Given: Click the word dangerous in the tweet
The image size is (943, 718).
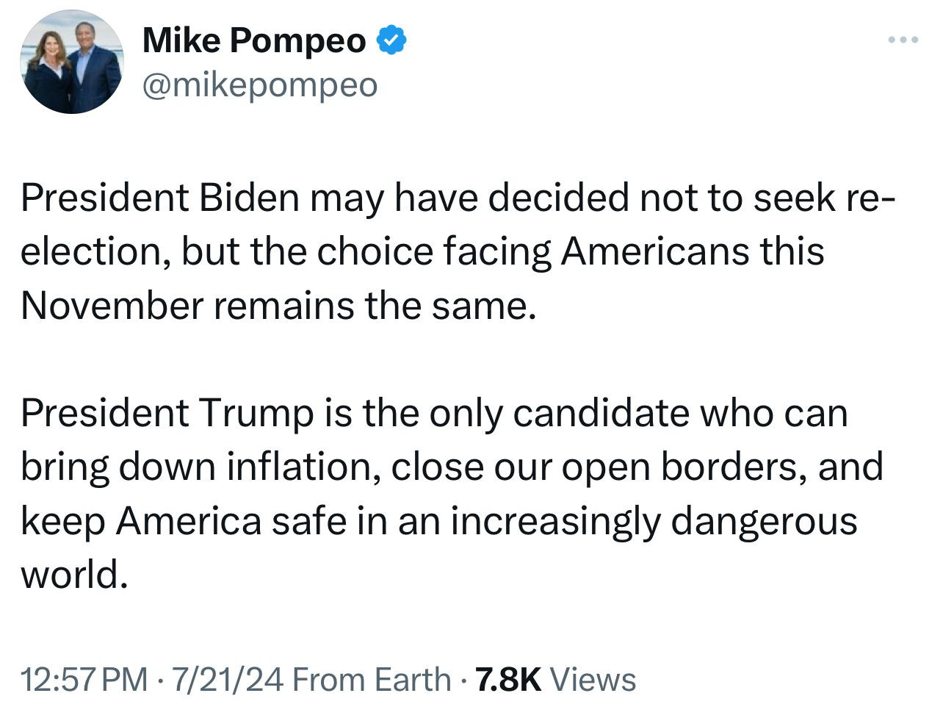Looking at the screenshot, I should point(765,521).
